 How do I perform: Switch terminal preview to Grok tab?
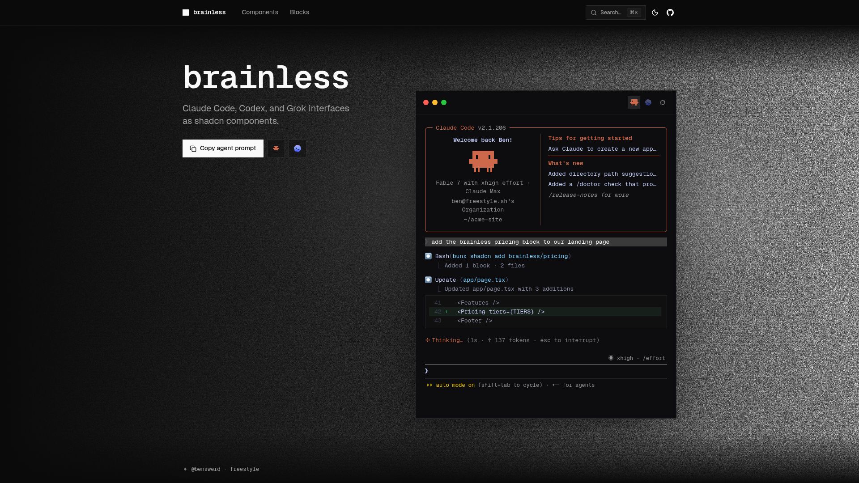(663, 102)
